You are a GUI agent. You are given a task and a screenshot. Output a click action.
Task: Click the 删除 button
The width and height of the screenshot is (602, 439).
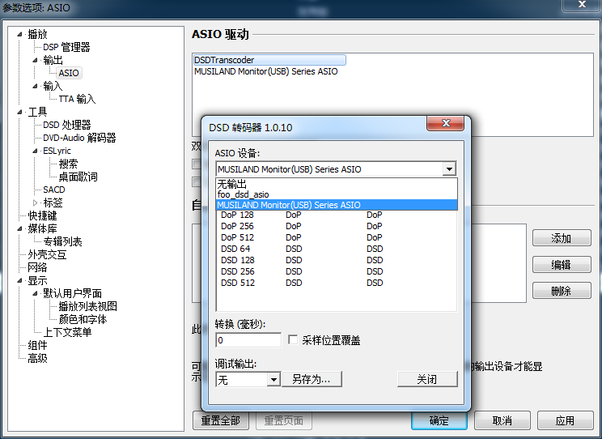pos(561,291)
